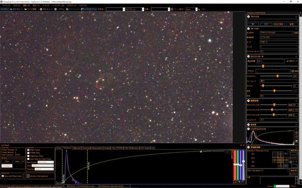Image resolution: width=302 pixels, height=188 pixels.
Task: Click the center stop button between telescope arrows
Action: click(x=280, y=160)
